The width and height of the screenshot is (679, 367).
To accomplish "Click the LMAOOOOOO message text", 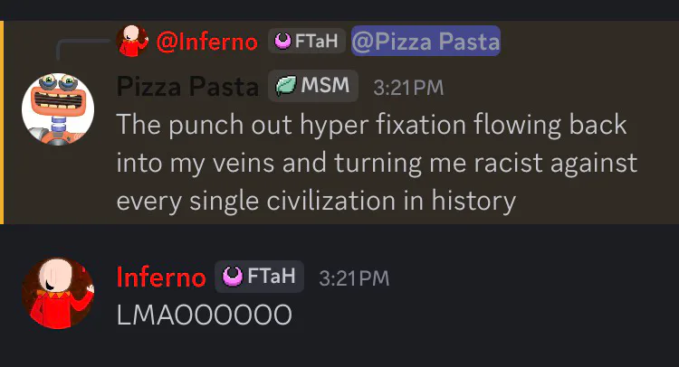I will tap(204, 315).
